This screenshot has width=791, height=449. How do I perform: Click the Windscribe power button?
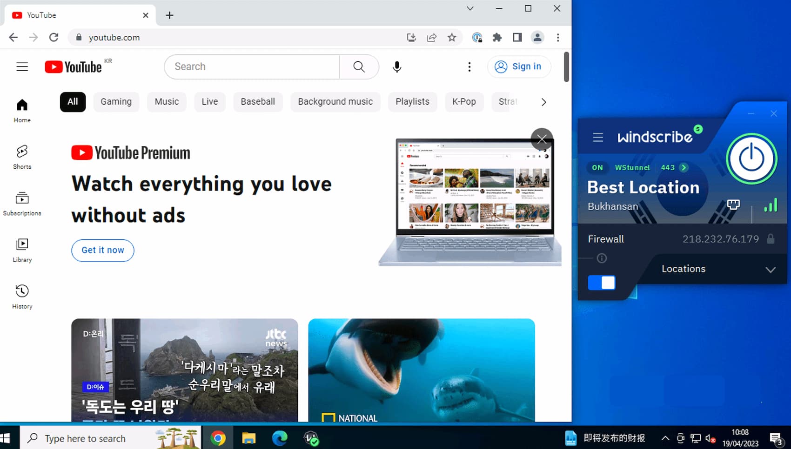pyautogui.click(x=751, y=159)
